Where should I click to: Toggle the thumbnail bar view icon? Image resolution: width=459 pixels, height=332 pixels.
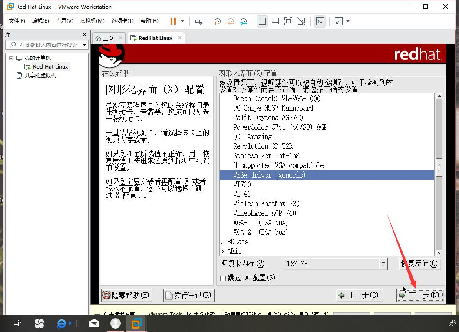coord(275,21)
